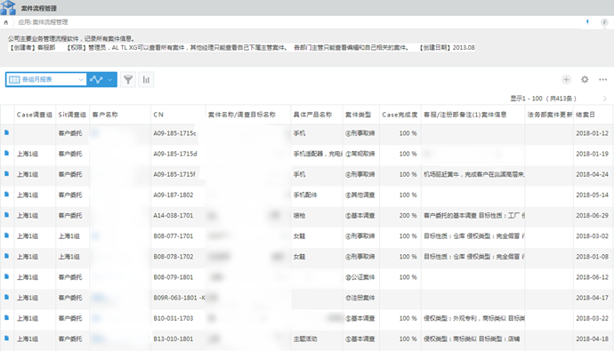Image resolution: width=614 pixels, height=351 pixels.
Task: Open record icon for row A09-187-1802
Action: (x=6, y=195)
